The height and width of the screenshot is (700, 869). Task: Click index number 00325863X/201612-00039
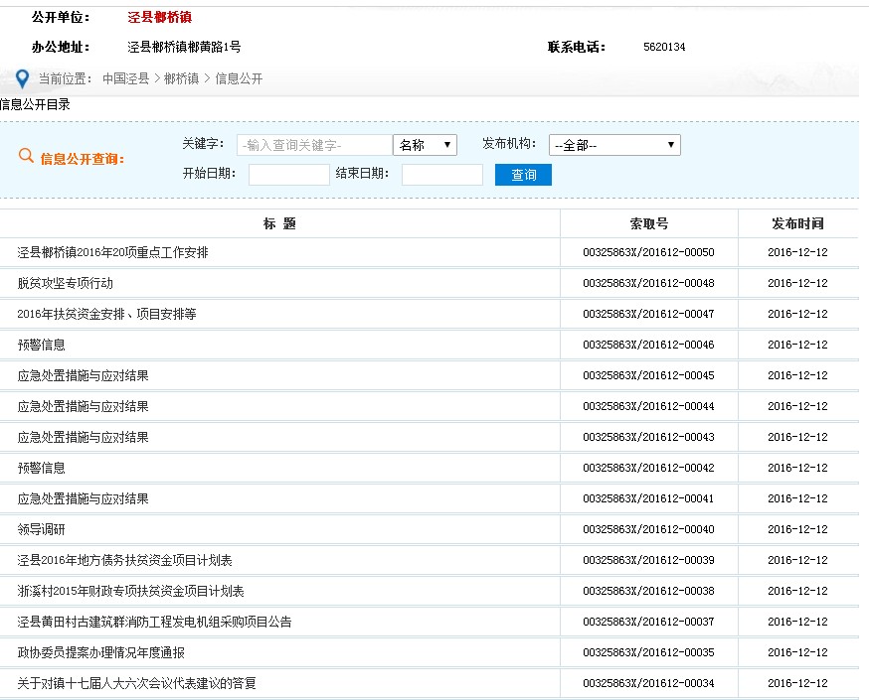[649, 561]
